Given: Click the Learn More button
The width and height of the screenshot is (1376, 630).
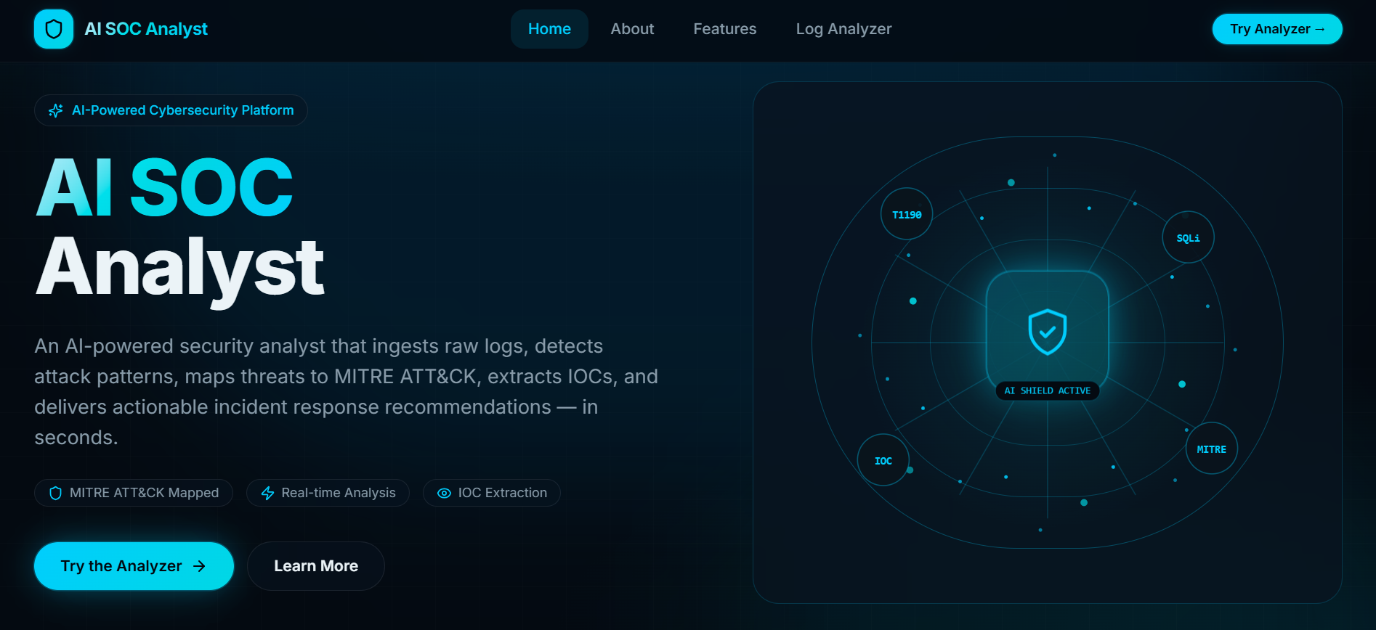Looking at the screenshot, I should coord(316,566).
